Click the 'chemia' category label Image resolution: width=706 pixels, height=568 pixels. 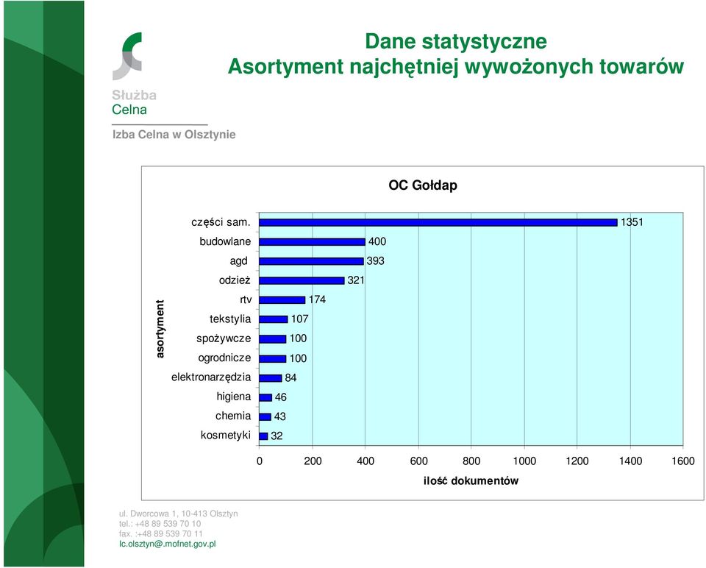click(x=233, y=416)
